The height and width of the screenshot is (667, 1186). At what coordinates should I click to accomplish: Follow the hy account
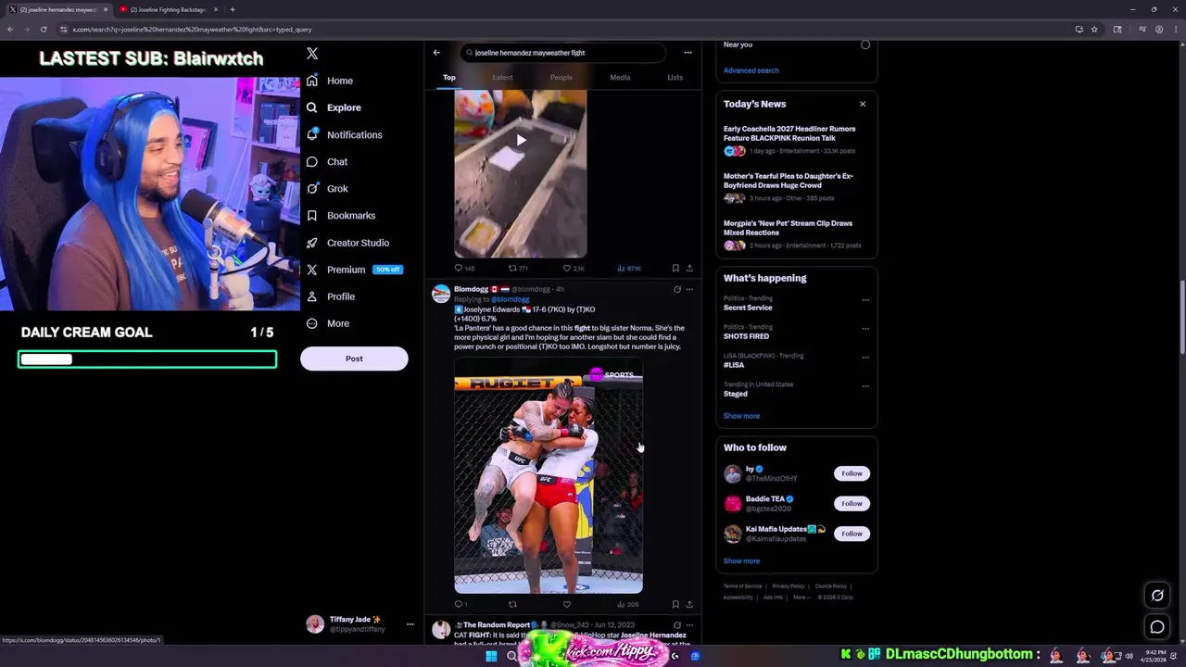pos(852,473)
